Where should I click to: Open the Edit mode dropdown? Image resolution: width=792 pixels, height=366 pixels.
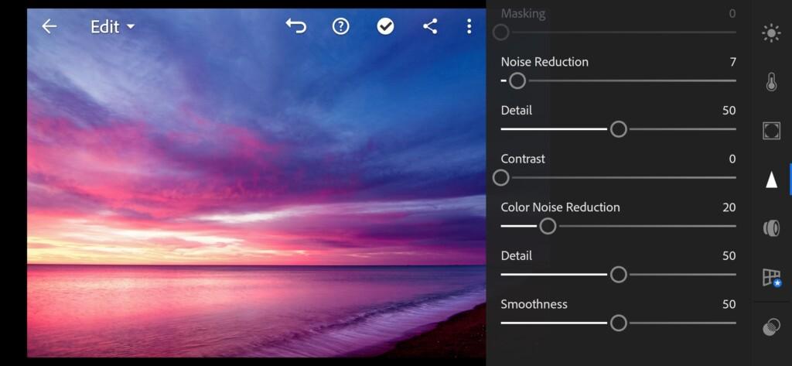tap(112, 27)
